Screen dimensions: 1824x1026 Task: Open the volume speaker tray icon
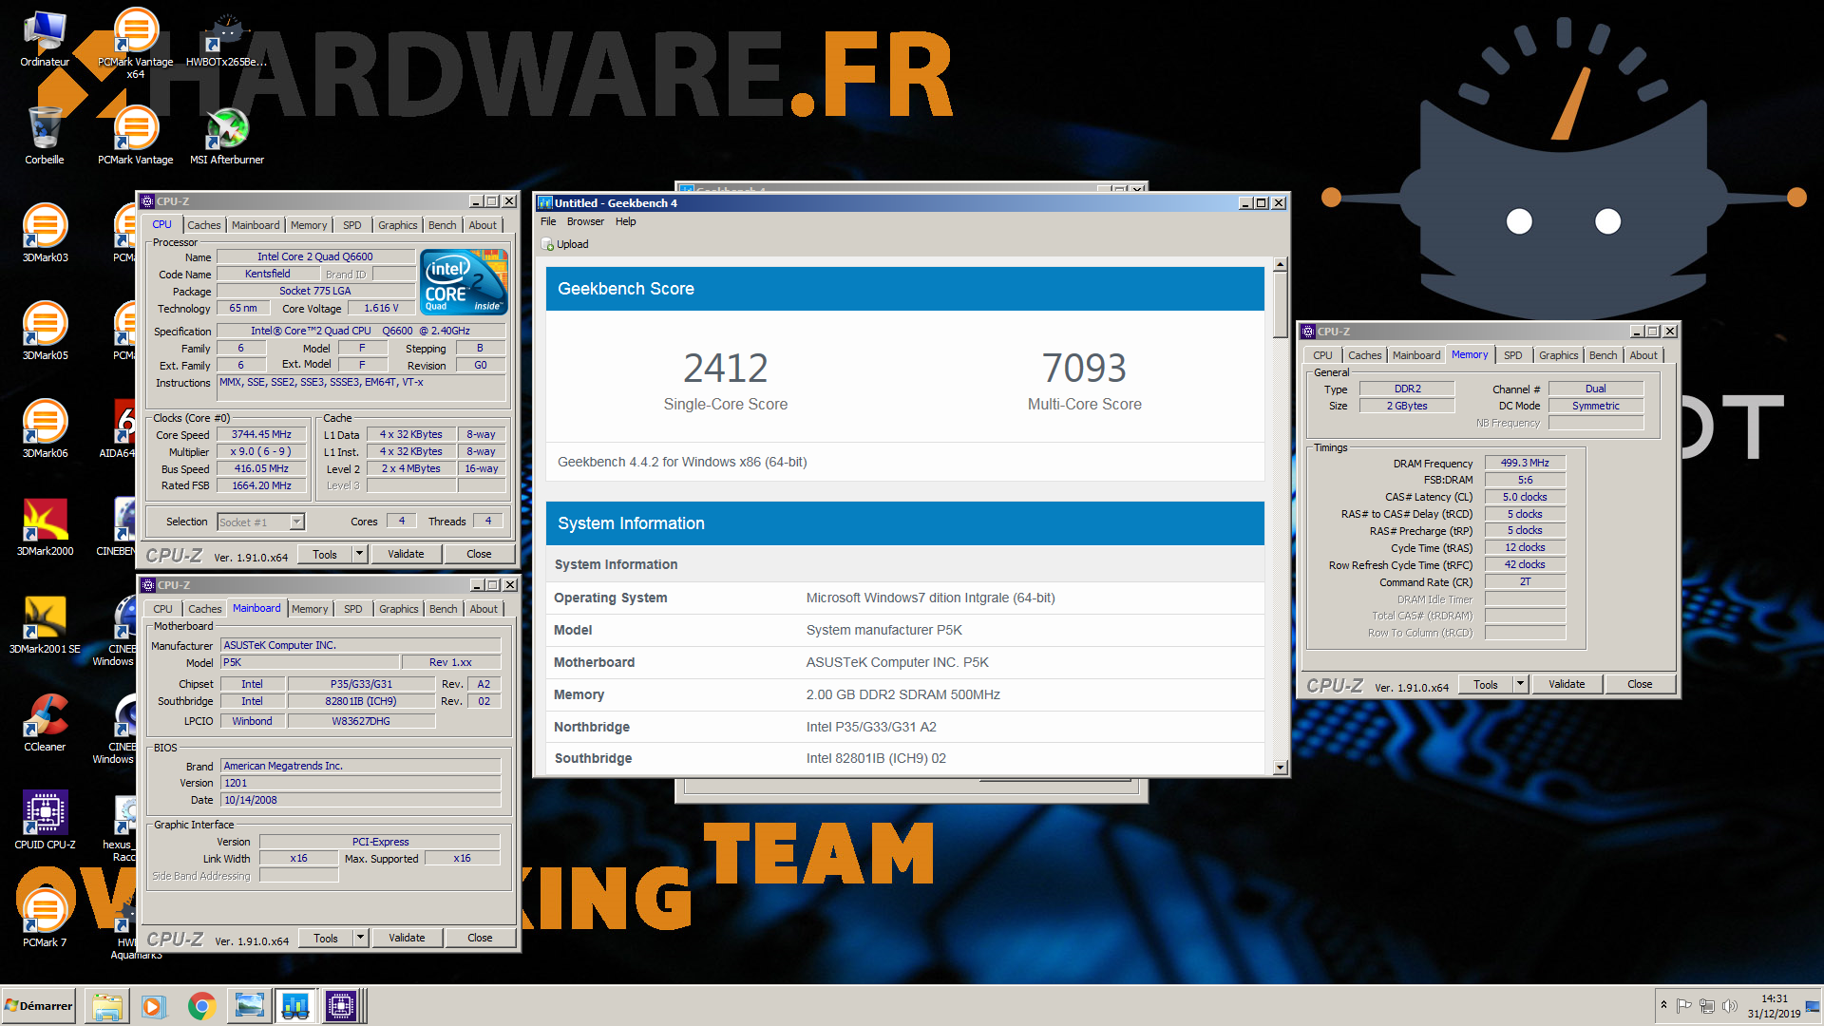pos(1730,1006)
